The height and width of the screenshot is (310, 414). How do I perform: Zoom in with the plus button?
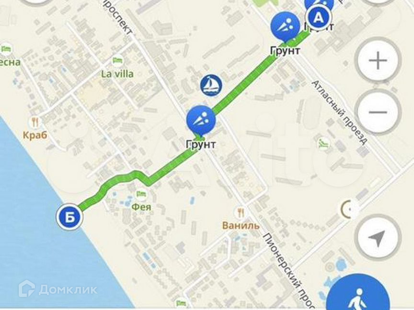point(378,61)
